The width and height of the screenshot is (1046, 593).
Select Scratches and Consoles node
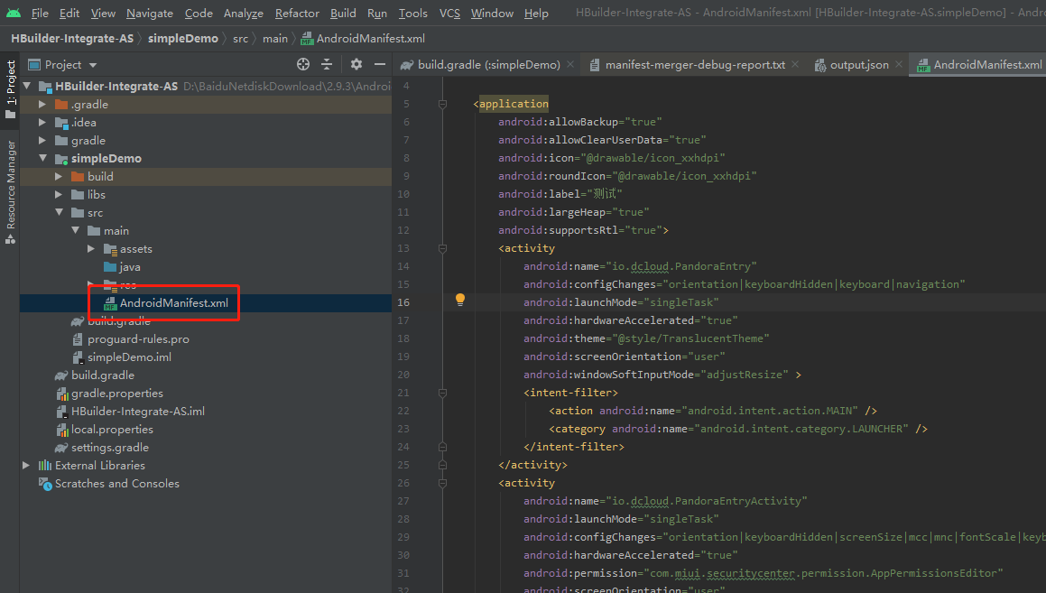pyautogui.click(x=109, y=484)
